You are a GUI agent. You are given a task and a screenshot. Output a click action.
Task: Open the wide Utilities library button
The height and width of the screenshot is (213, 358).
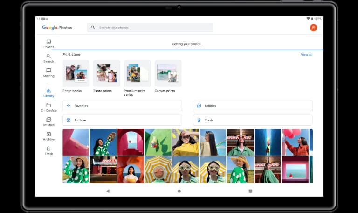coord(253,106)
